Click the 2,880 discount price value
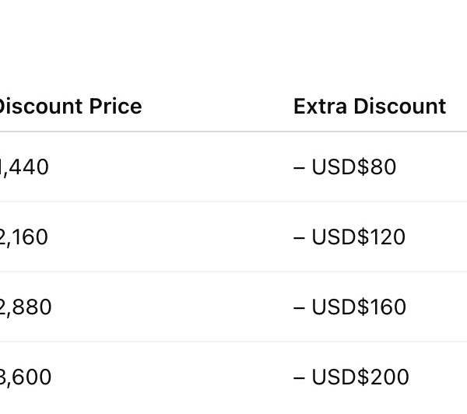The image size is (467, 414). click(x=26, y=307)
